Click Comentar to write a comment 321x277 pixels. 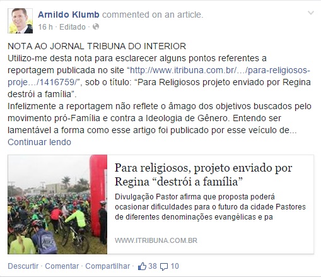(x=62, y=266)
